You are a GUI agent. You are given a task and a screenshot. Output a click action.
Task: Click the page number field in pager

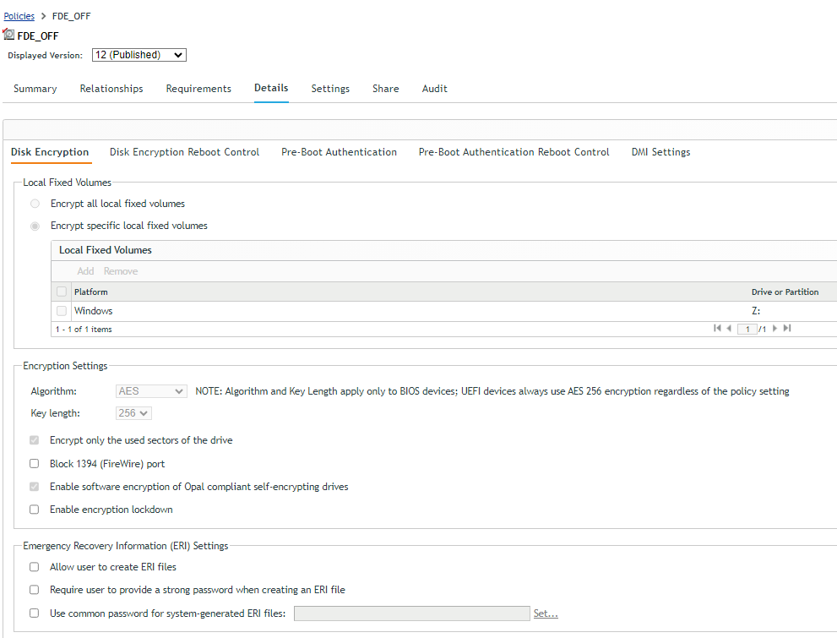(x=747, y=329)
